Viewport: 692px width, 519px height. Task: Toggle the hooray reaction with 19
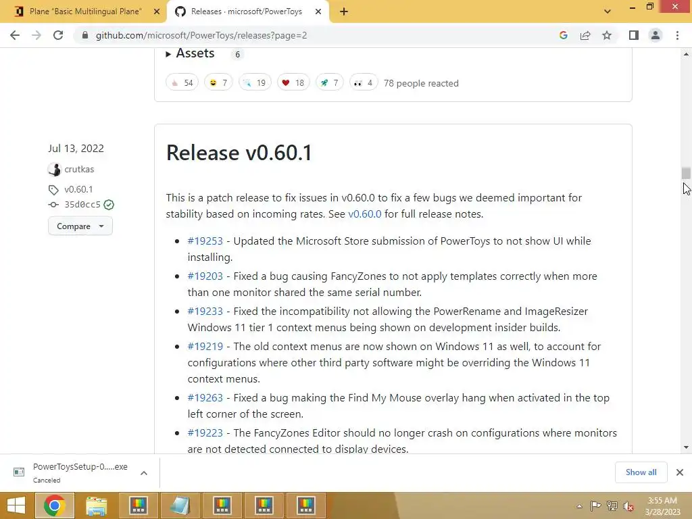255,82
